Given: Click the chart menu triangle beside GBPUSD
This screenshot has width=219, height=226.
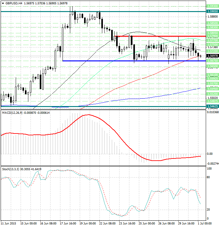Looking at the screenshot, I should (3, 3).
